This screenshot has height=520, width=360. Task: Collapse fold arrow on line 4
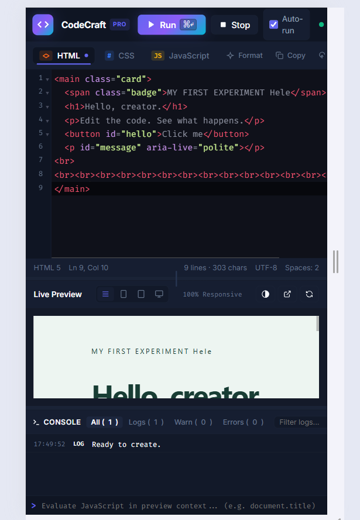pyautogui.click(x=47, y=121)
